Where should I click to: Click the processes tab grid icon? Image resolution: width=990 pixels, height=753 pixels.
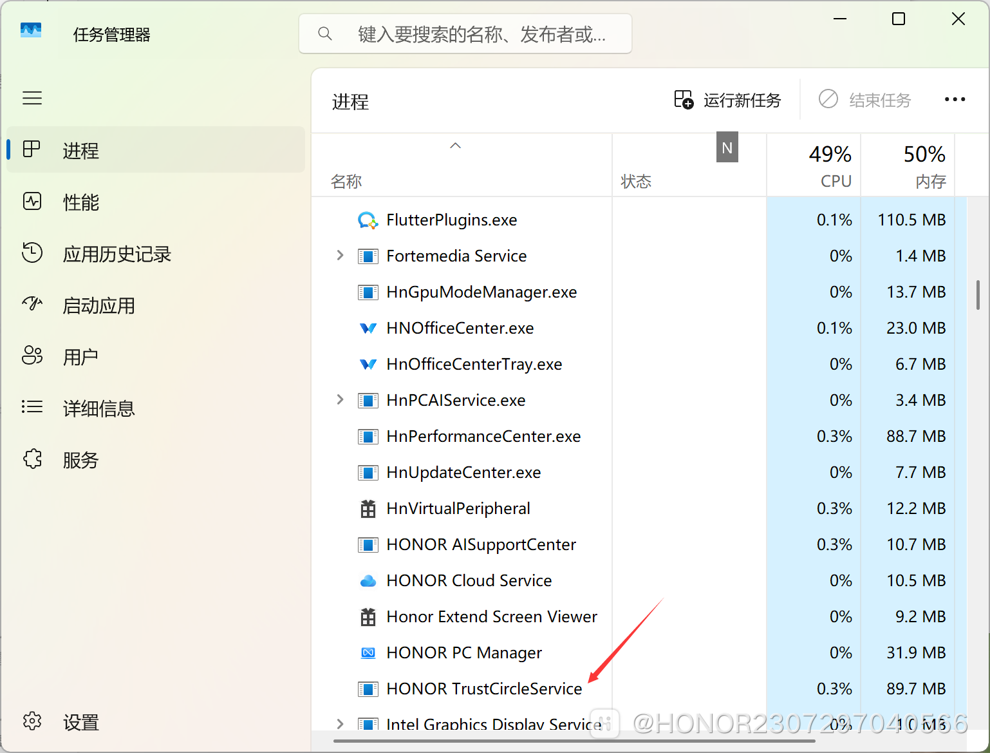32,149
